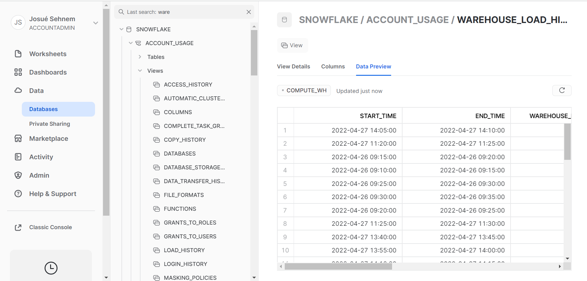Refresh the data preview
587x281 pixels.
pyautogui.click(x=562, y=90)
